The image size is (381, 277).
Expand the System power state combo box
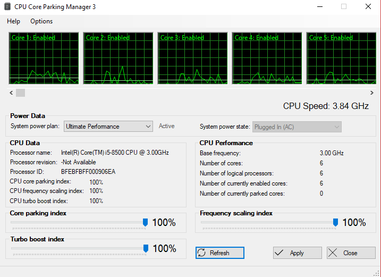297,127
